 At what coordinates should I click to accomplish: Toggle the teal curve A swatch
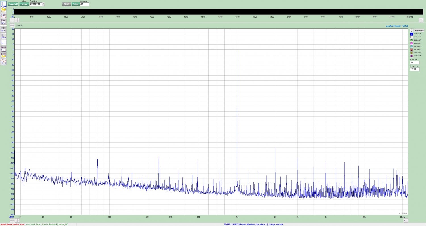click(412, 46)
